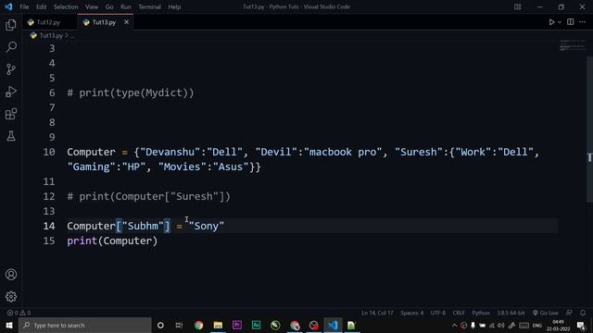This screenshot has height=333, width=593.
Task: Open Visual Studio Code taskbar icon
Action: click(x=333, y=325)
